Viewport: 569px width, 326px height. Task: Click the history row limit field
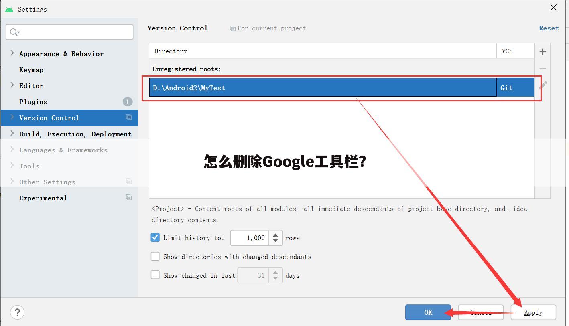249,238
